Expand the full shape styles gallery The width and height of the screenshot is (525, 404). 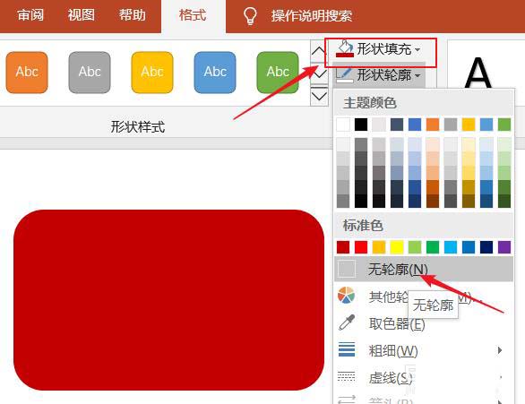pyautogui.click(x=319, y=97)
